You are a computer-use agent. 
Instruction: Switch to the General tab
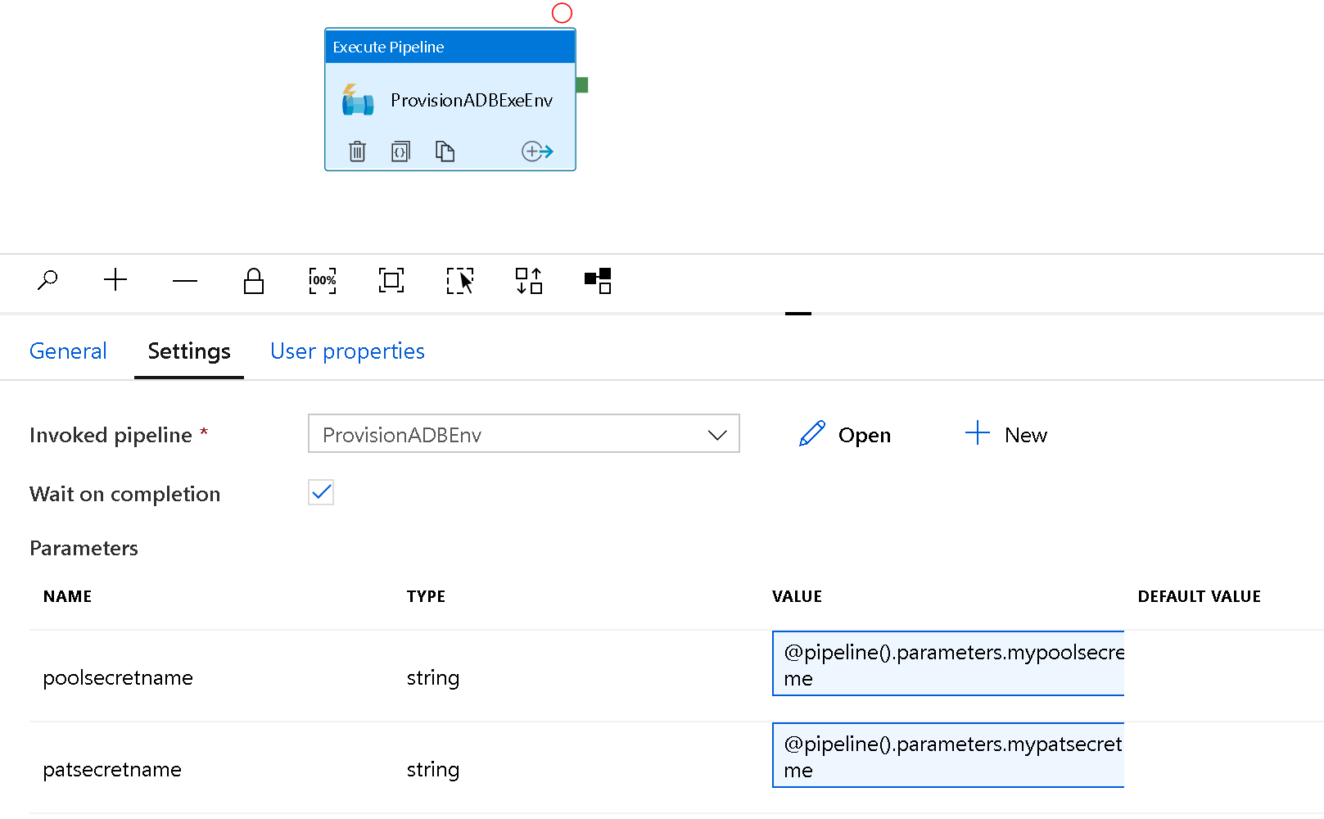[68, 351]
